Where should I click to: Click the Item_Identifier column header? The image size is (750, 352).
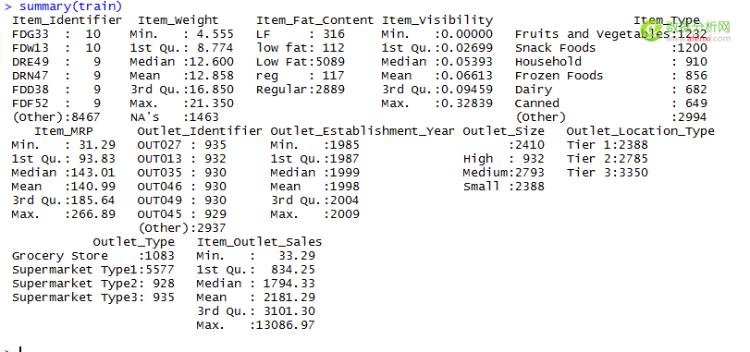pyautogui.click(x=67, y=20)
